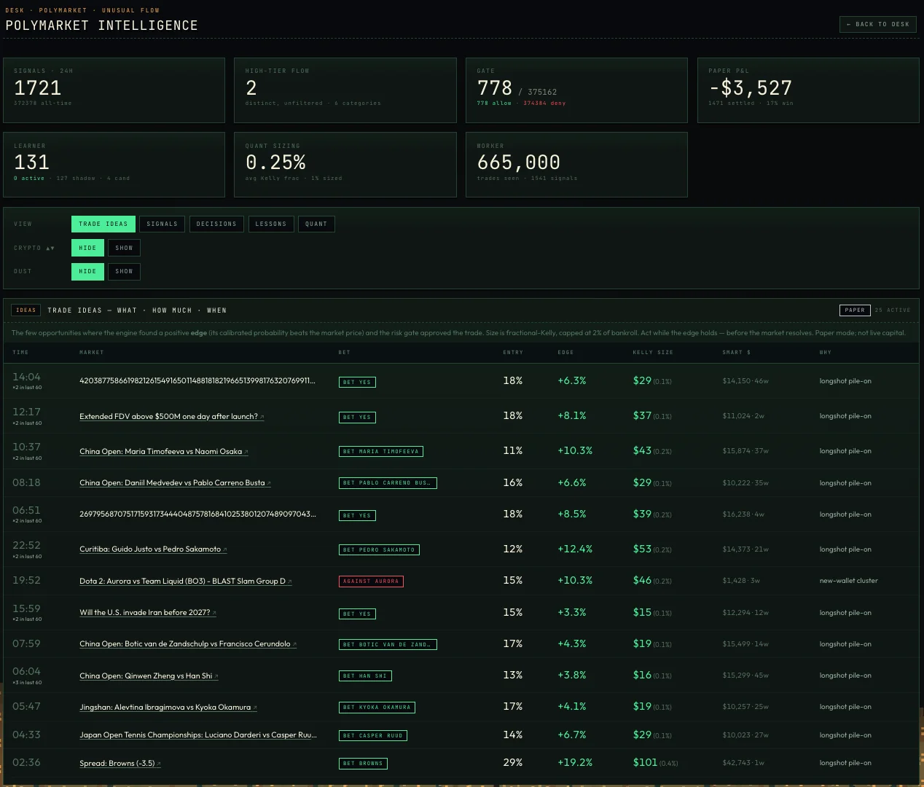Click the MARKET column header
Screen dimensions: 924x787
(x=92, y=353)
